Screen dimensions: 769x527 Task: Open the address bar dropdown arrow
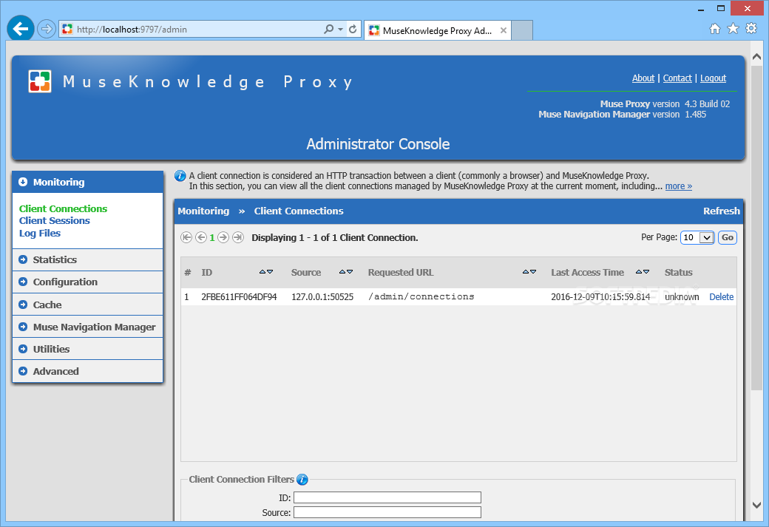point(340,30)
